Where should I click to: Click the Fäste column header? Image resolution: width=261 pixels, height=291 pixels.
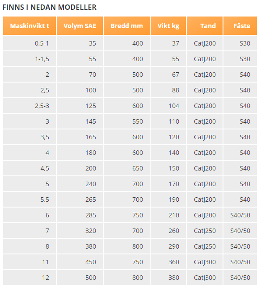click(240, 26)
